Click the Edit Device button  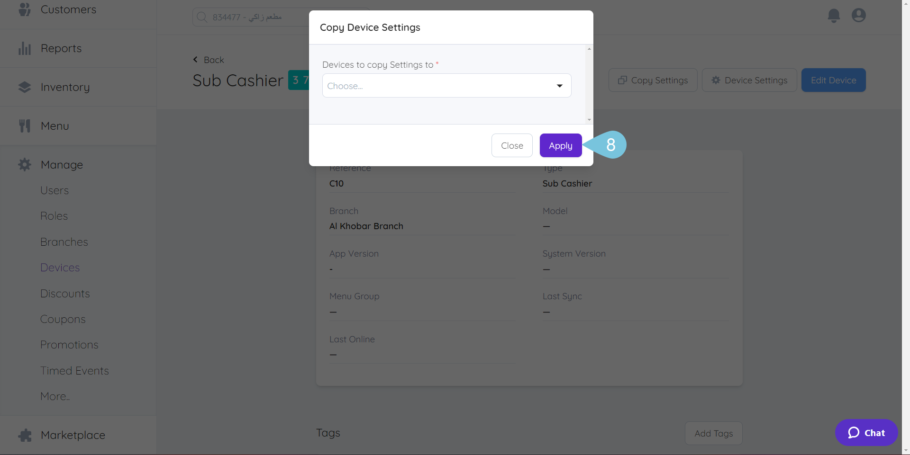tap(833, 80)
